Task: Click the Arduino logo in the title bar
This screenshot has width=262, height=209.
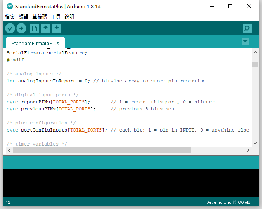Action: pos(10,6)
